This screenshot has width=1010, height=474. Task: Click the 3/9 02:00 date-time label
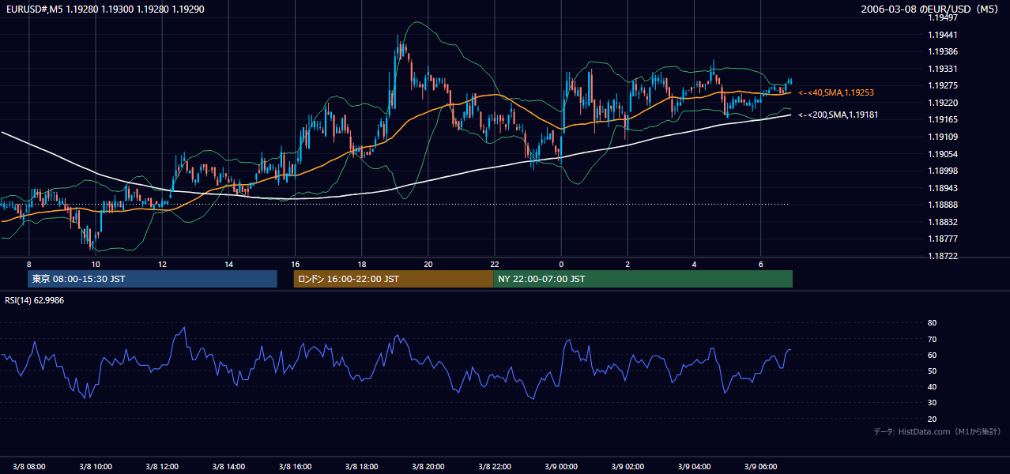[x=627, y=466]
